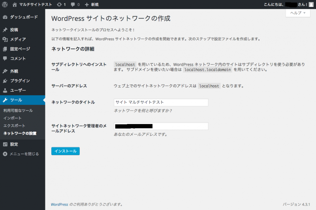Open the コメント menu
Viewport: 316px width, 210px height.
pyautogui.click(x=23, y=58)
